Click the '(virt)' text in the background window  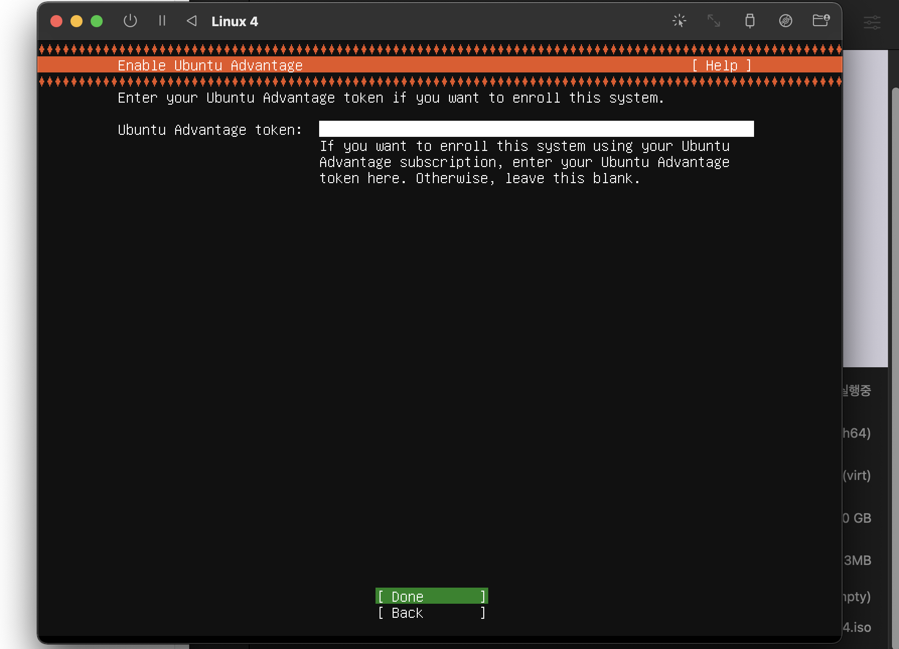(x=857, y=475)
